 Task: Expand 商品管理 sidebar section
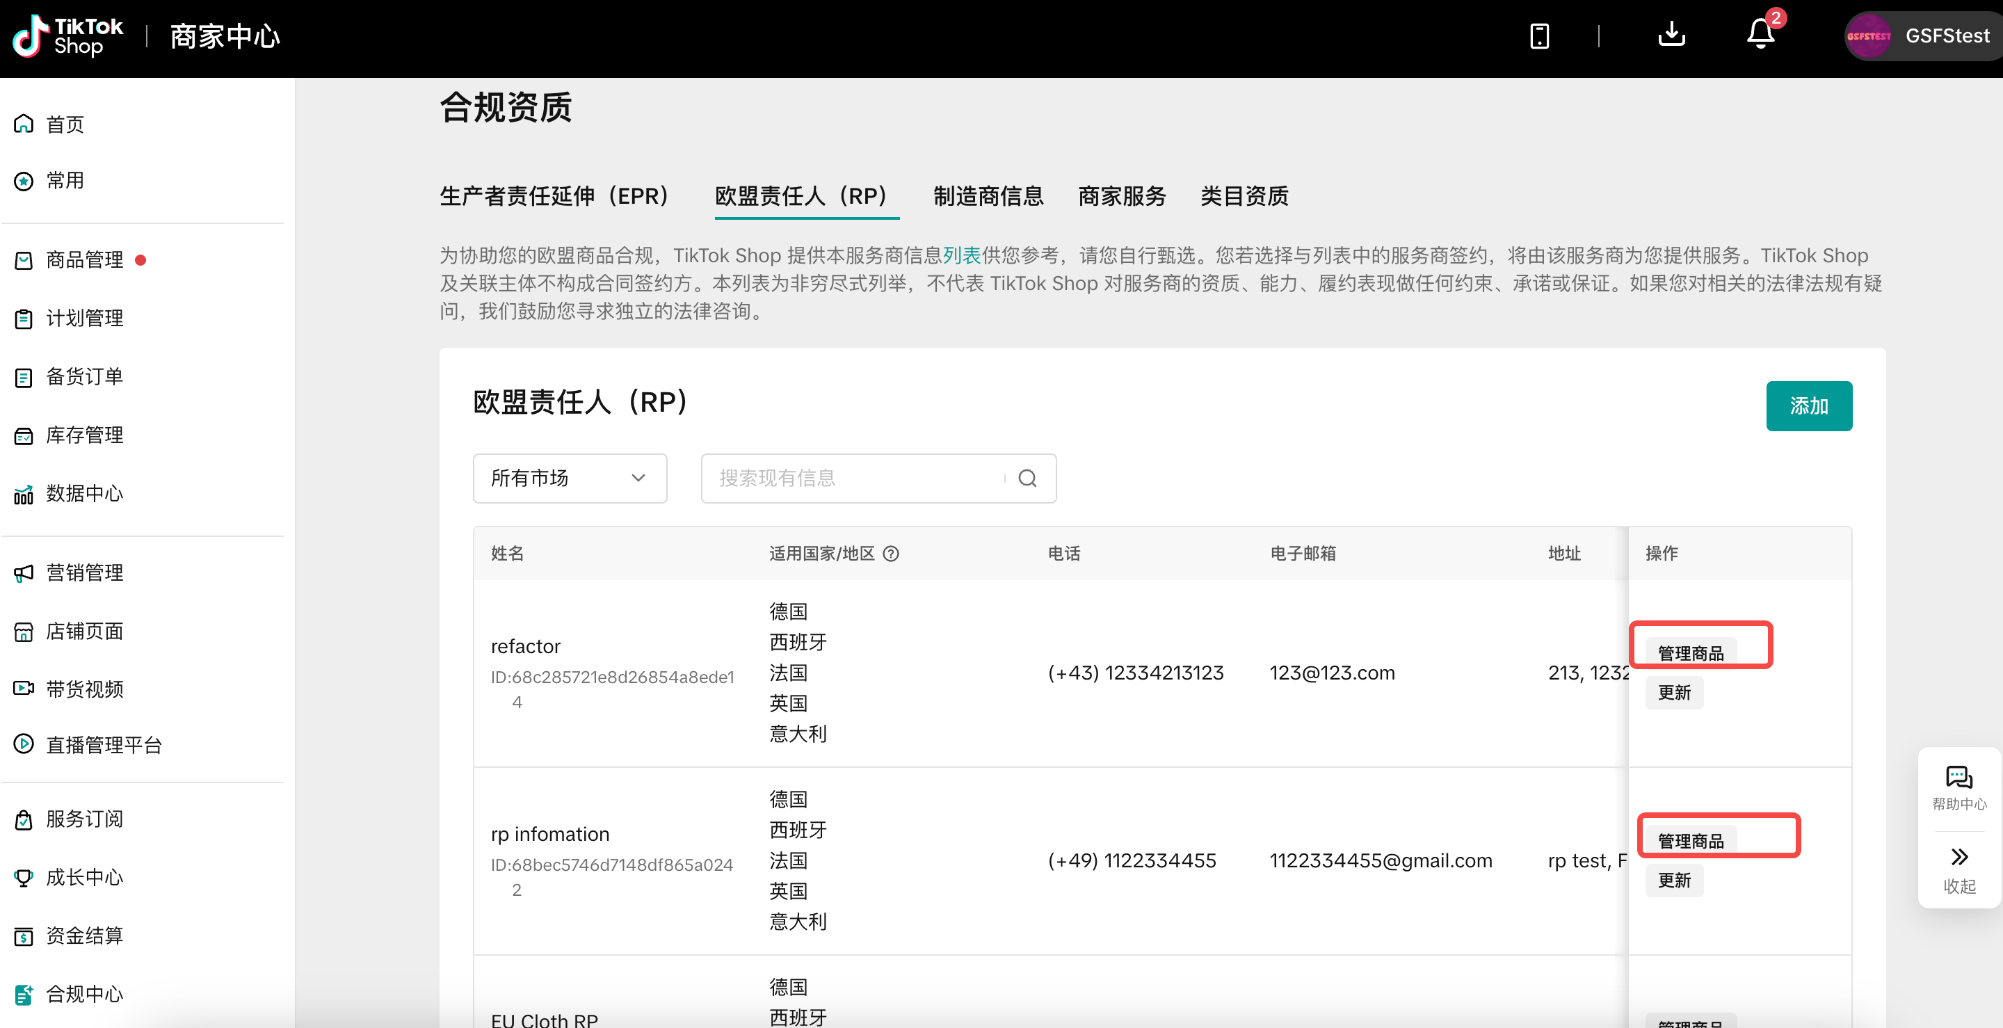pyautogui.click(x=84, y=259)
